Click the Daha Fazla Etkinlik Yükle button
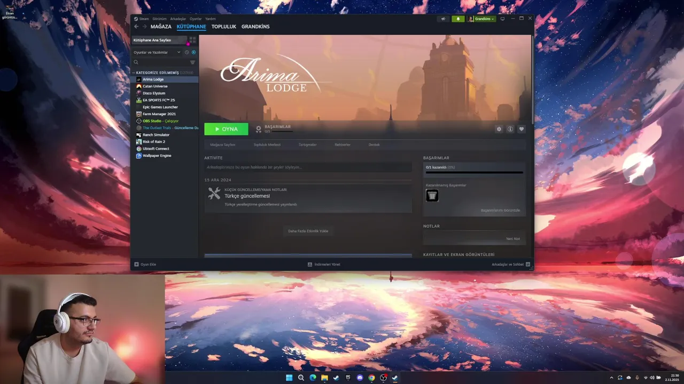 click(308, 231)
